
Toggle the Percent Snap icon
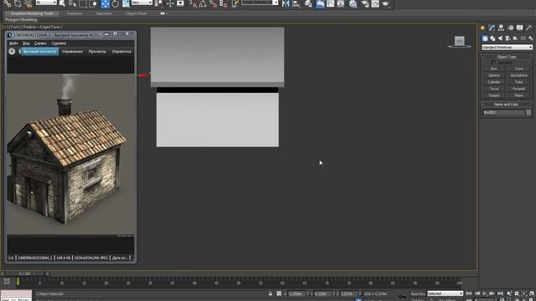(213, 3)
